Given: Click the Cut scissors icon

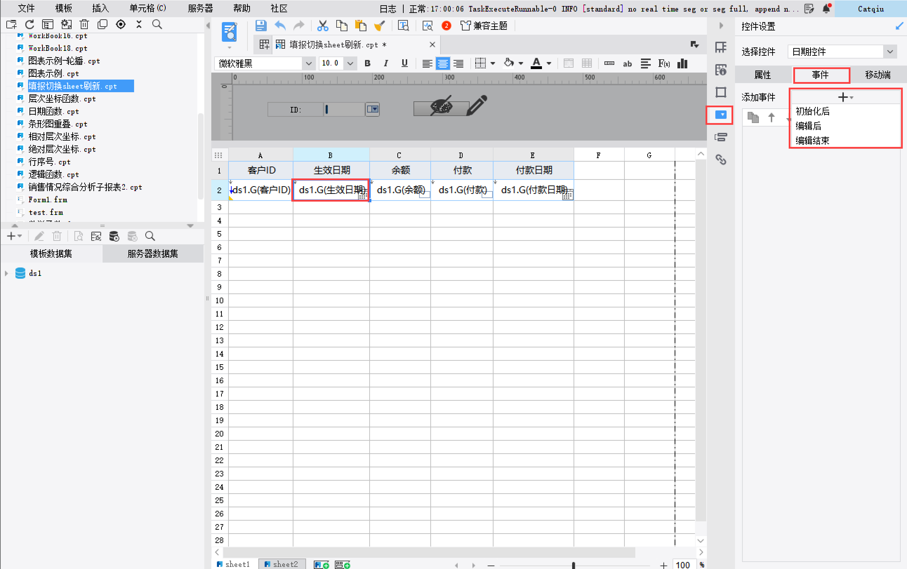Looking at the screenshot, I should 323,26.
